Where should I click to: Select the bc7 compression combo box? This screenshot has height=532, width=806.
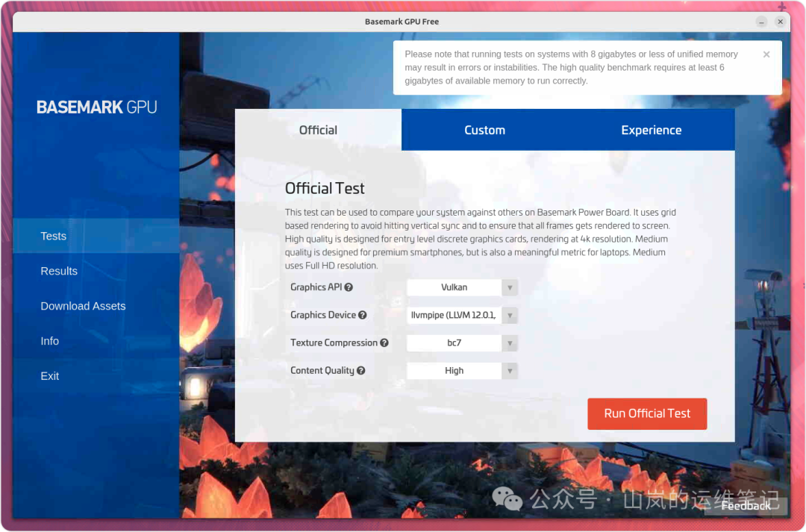(454, 342)
